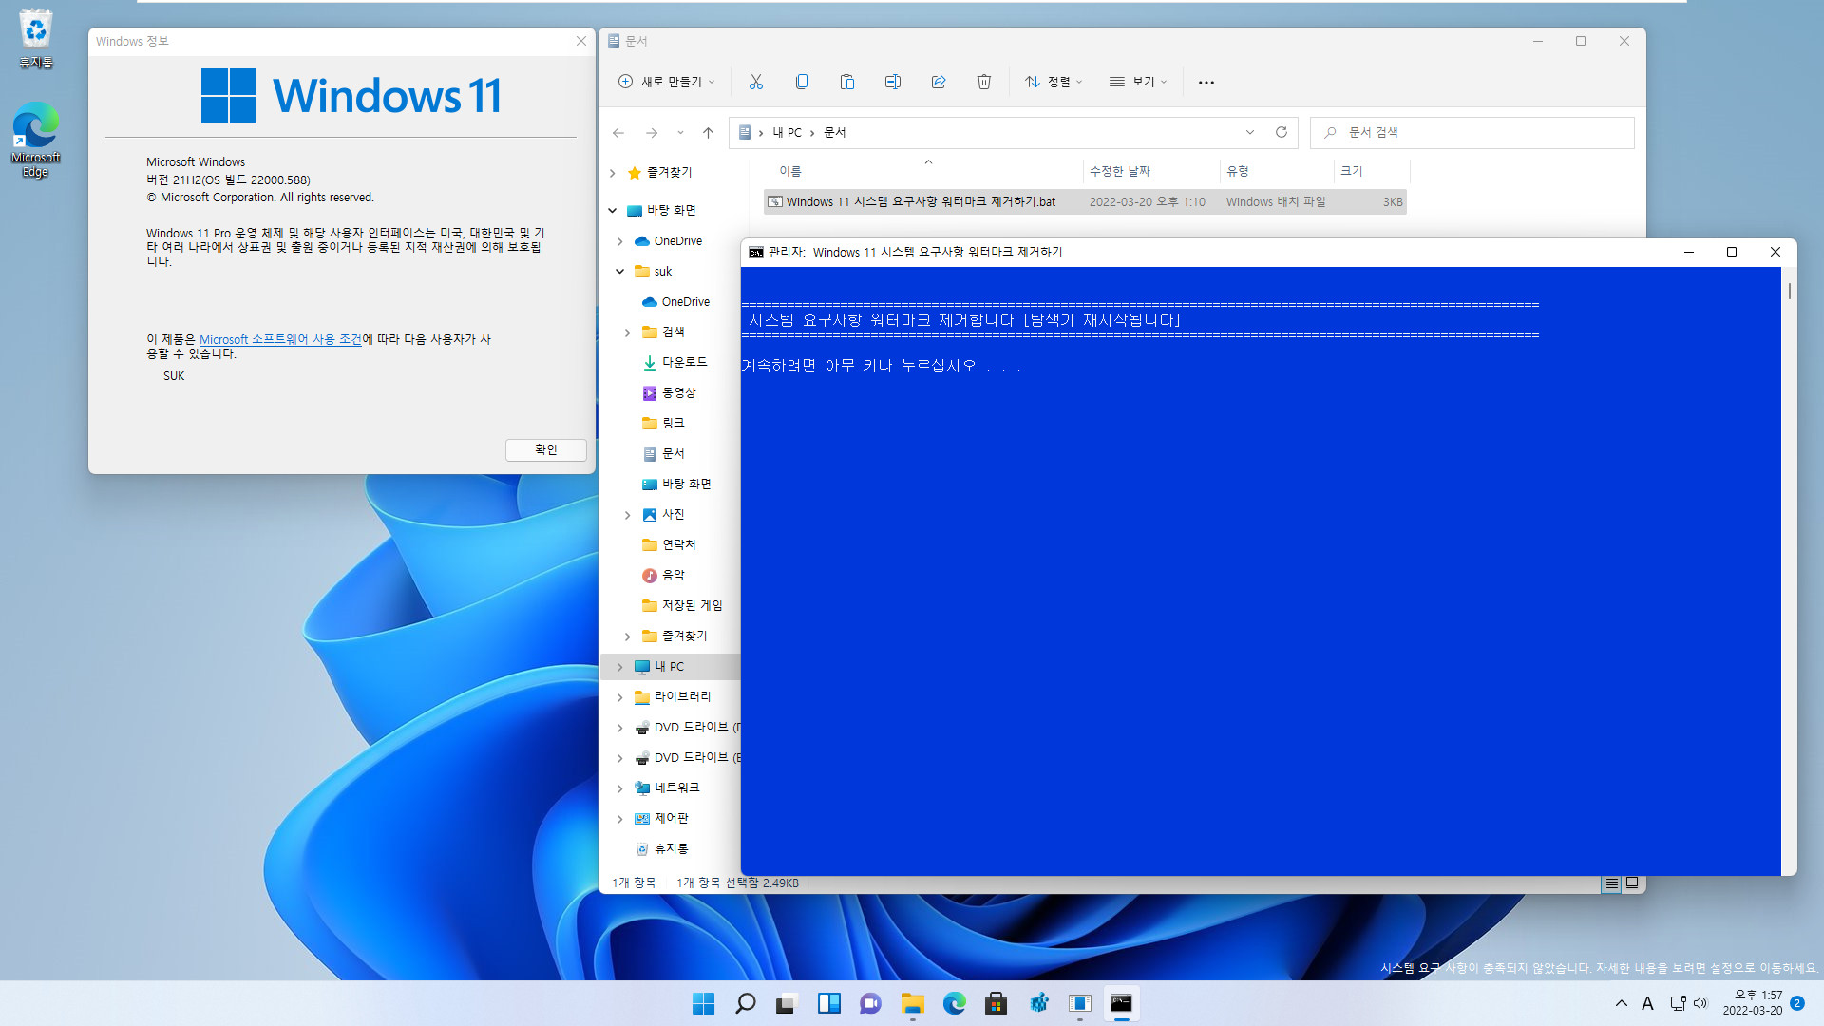Collapse suk folder tree node
The width and height of the screenshot is (1824, 1026).
click(x=620, y=272)
